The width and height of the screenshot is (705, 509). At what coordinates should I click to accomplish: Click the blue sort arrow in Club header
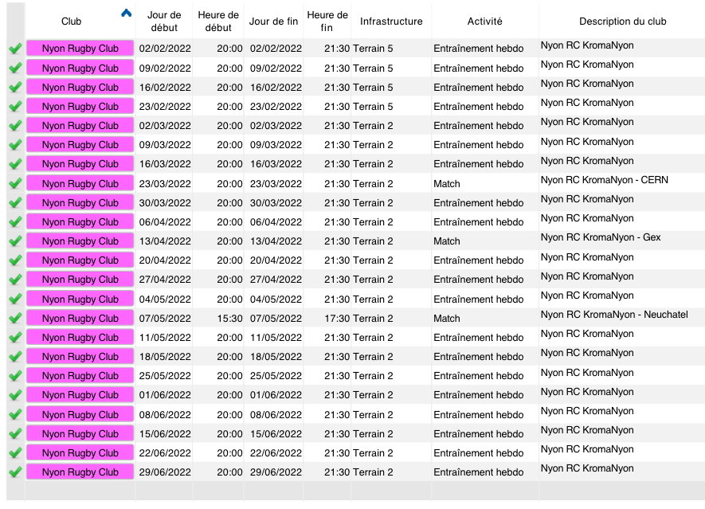click(127, 14)
